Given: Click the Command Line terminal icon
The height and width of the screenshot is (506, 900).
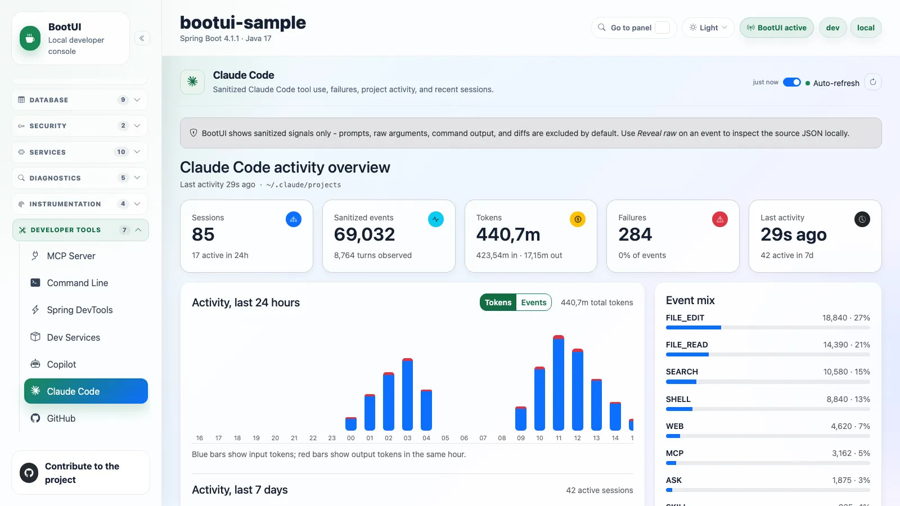Looking at the screenshot, I should coord(35,283).
